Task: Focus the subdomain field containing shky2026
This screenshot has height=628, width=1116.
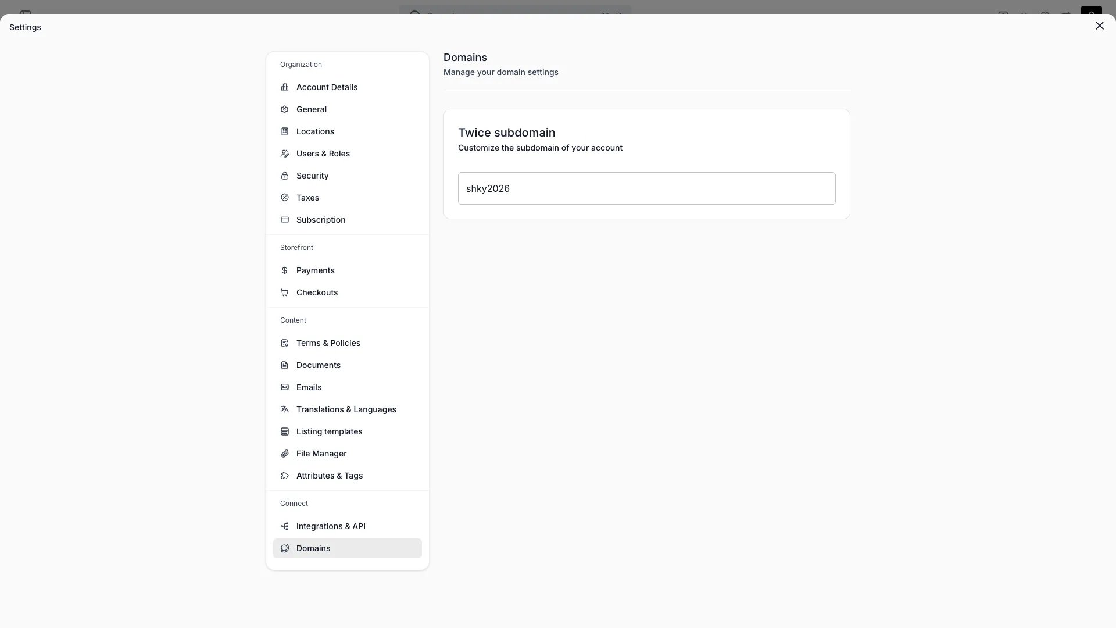Action: point(646,188)
